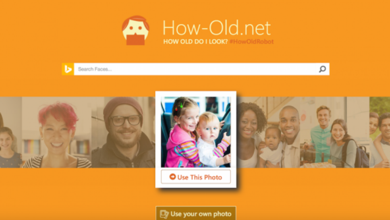Open the #HowOldRobot hashtag link
Screen dimensions: 390x220
click(x=252, y=41)
